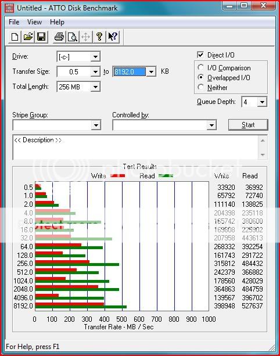This screenshot has height=356, width=280.
Task: Click the four-arrow move toolbar icon
Action: coord(85,37)
